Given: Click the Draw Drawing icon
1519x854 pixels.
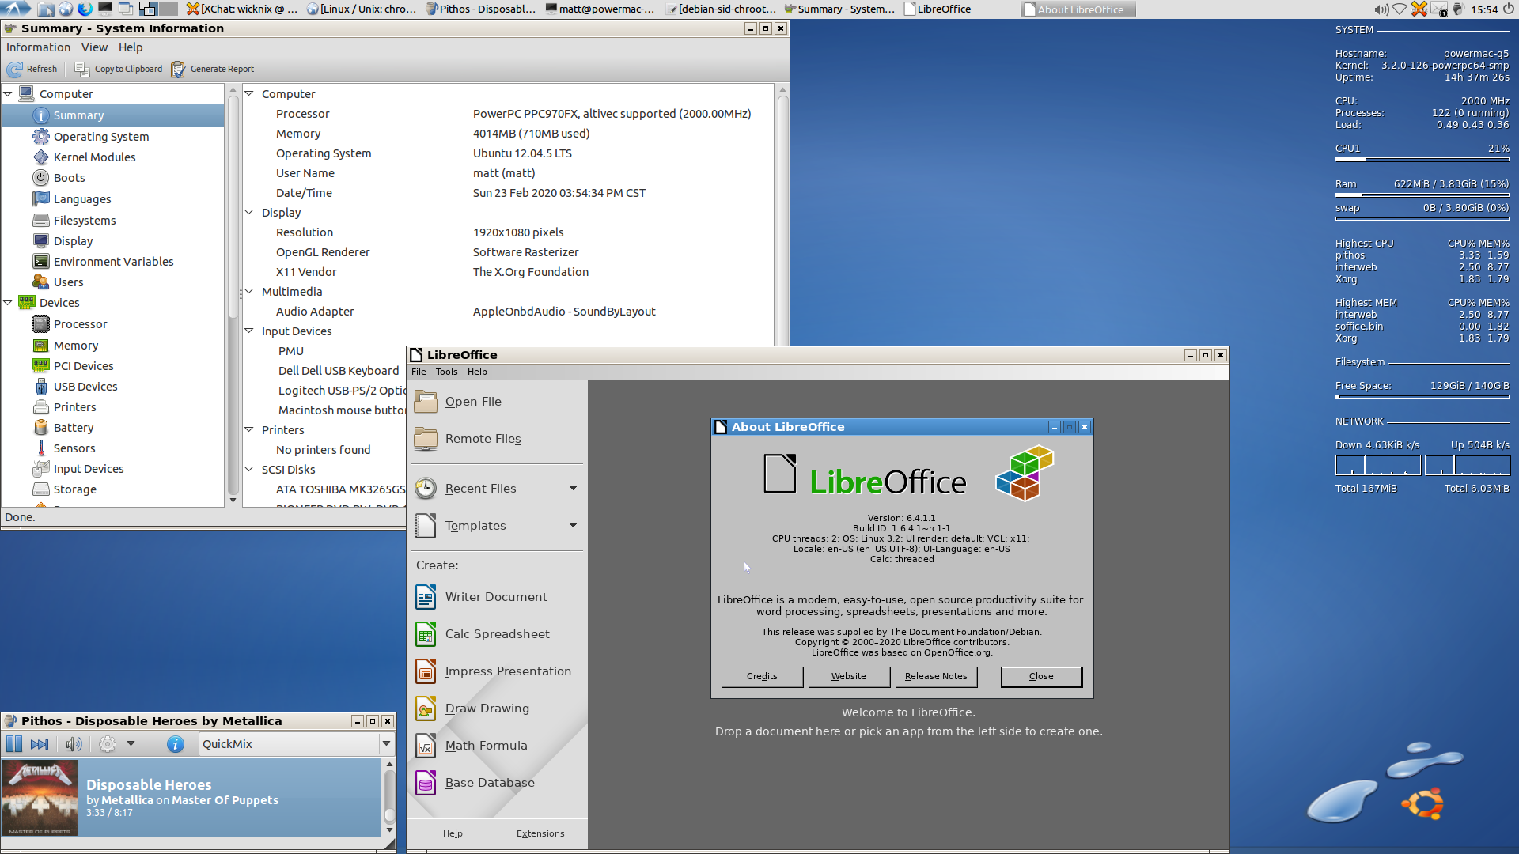Looking at the screenshot, I should click(426, 709).
